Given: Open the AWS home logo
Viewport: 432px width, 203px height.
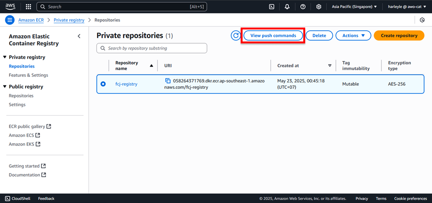Looking at the screenshot, I should (10, 6).
